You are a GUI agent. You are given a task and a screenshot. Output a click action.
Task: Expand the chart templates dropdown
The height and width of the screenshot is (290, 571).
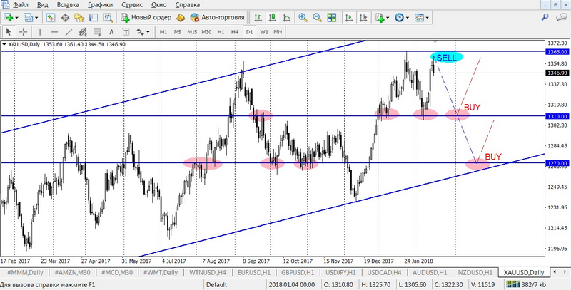[428, 17]
